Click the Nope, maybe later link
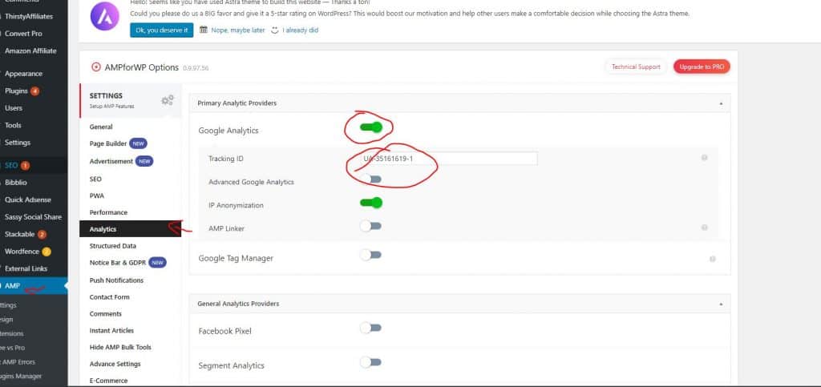821x387 pixels. (238, 30)
